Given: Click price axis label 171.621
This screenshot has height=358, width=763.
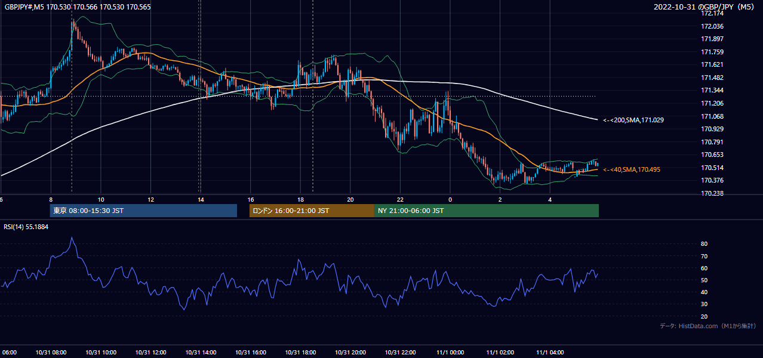Looking at the screenshot, I should pos(713,64).
